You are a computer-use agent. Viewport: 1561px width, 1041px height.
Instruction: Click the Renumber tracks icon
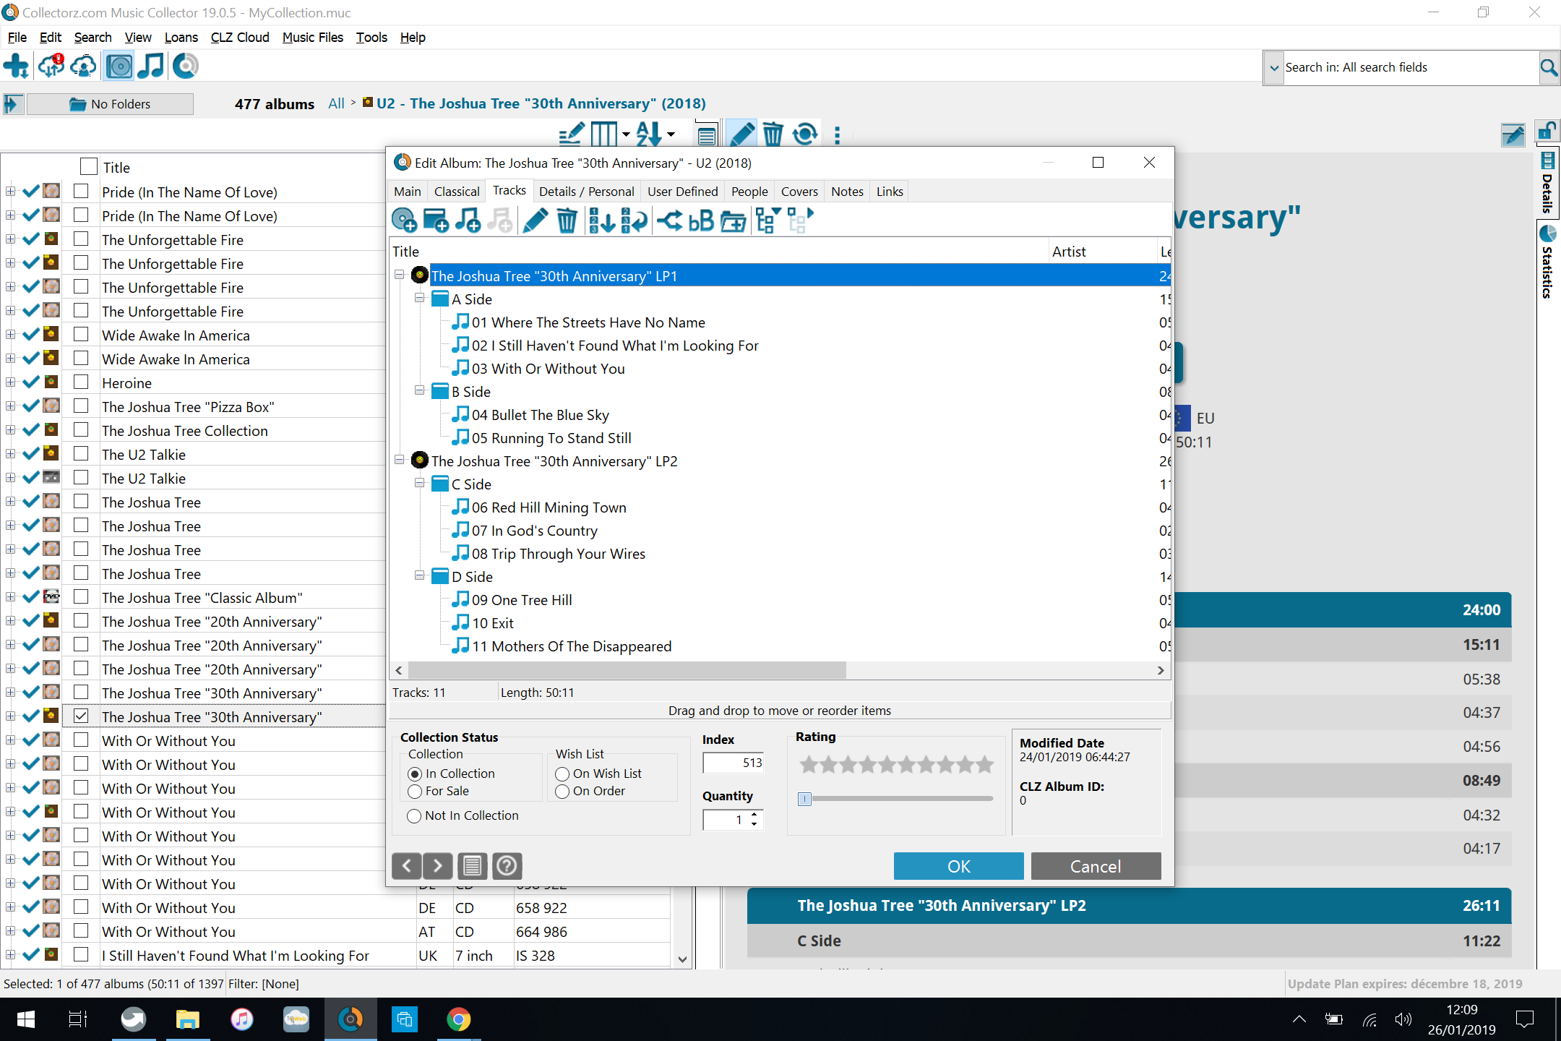[601, 220]
